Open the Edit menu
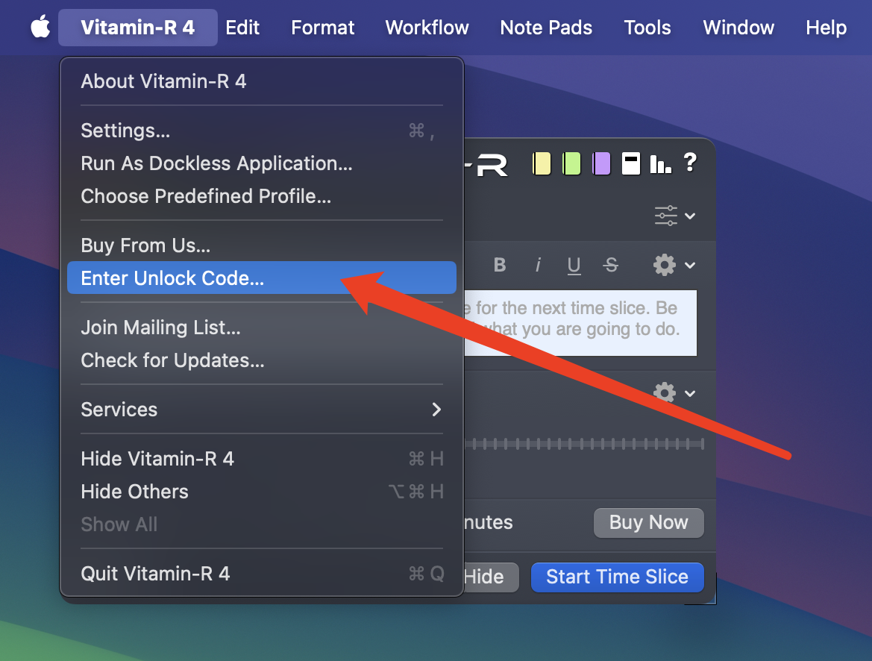 point(242,28)
